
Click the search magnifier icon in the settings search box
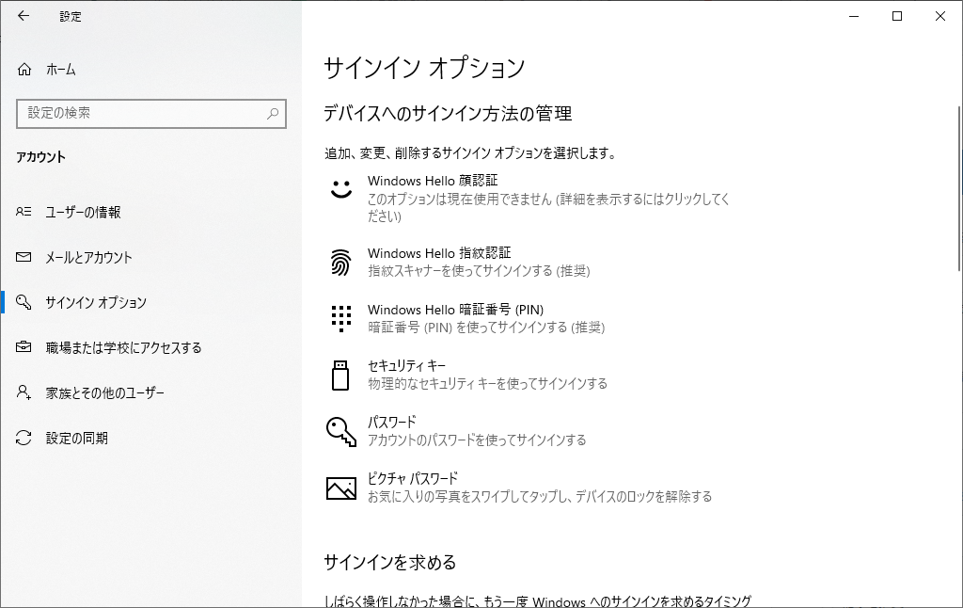[x=273, y=113]
